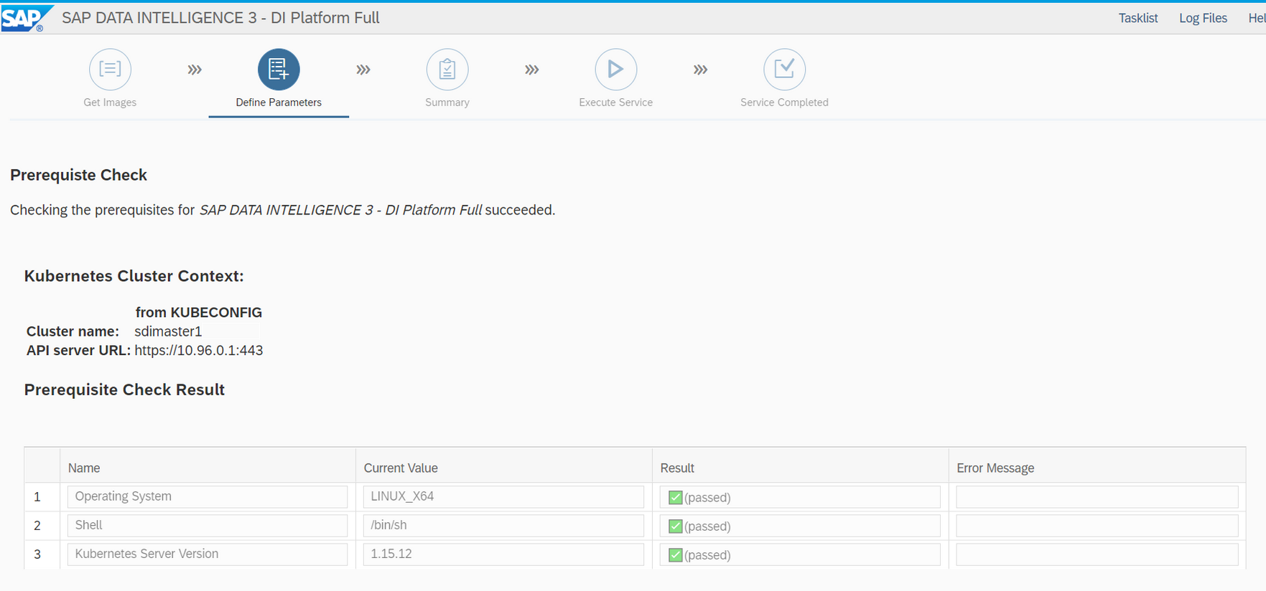Click the Kubernetes Server Version passed checkbox
This screenshot has width=1266, height=591.
click(675, 554)
